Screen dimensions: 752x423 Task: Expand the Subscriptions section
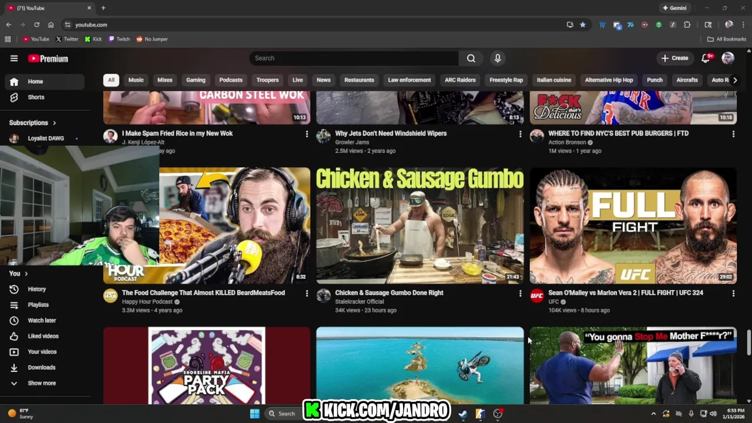coord(33,123)
